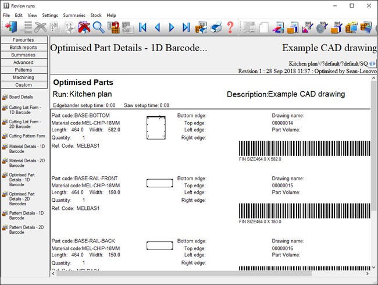Screen dimensions: 378x285
Task: Open the Settings menu
Action: click(x=50, y=15)
